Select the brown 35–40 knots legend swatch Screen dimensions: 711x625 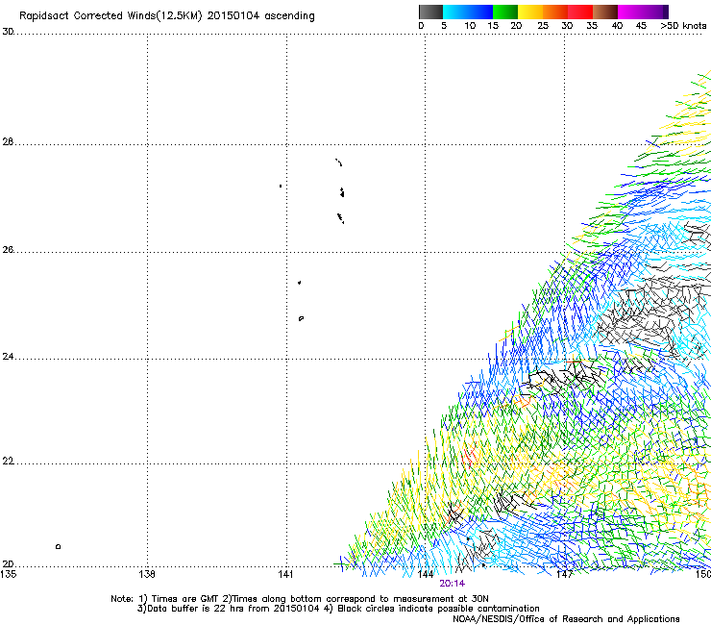pos(605,12)
